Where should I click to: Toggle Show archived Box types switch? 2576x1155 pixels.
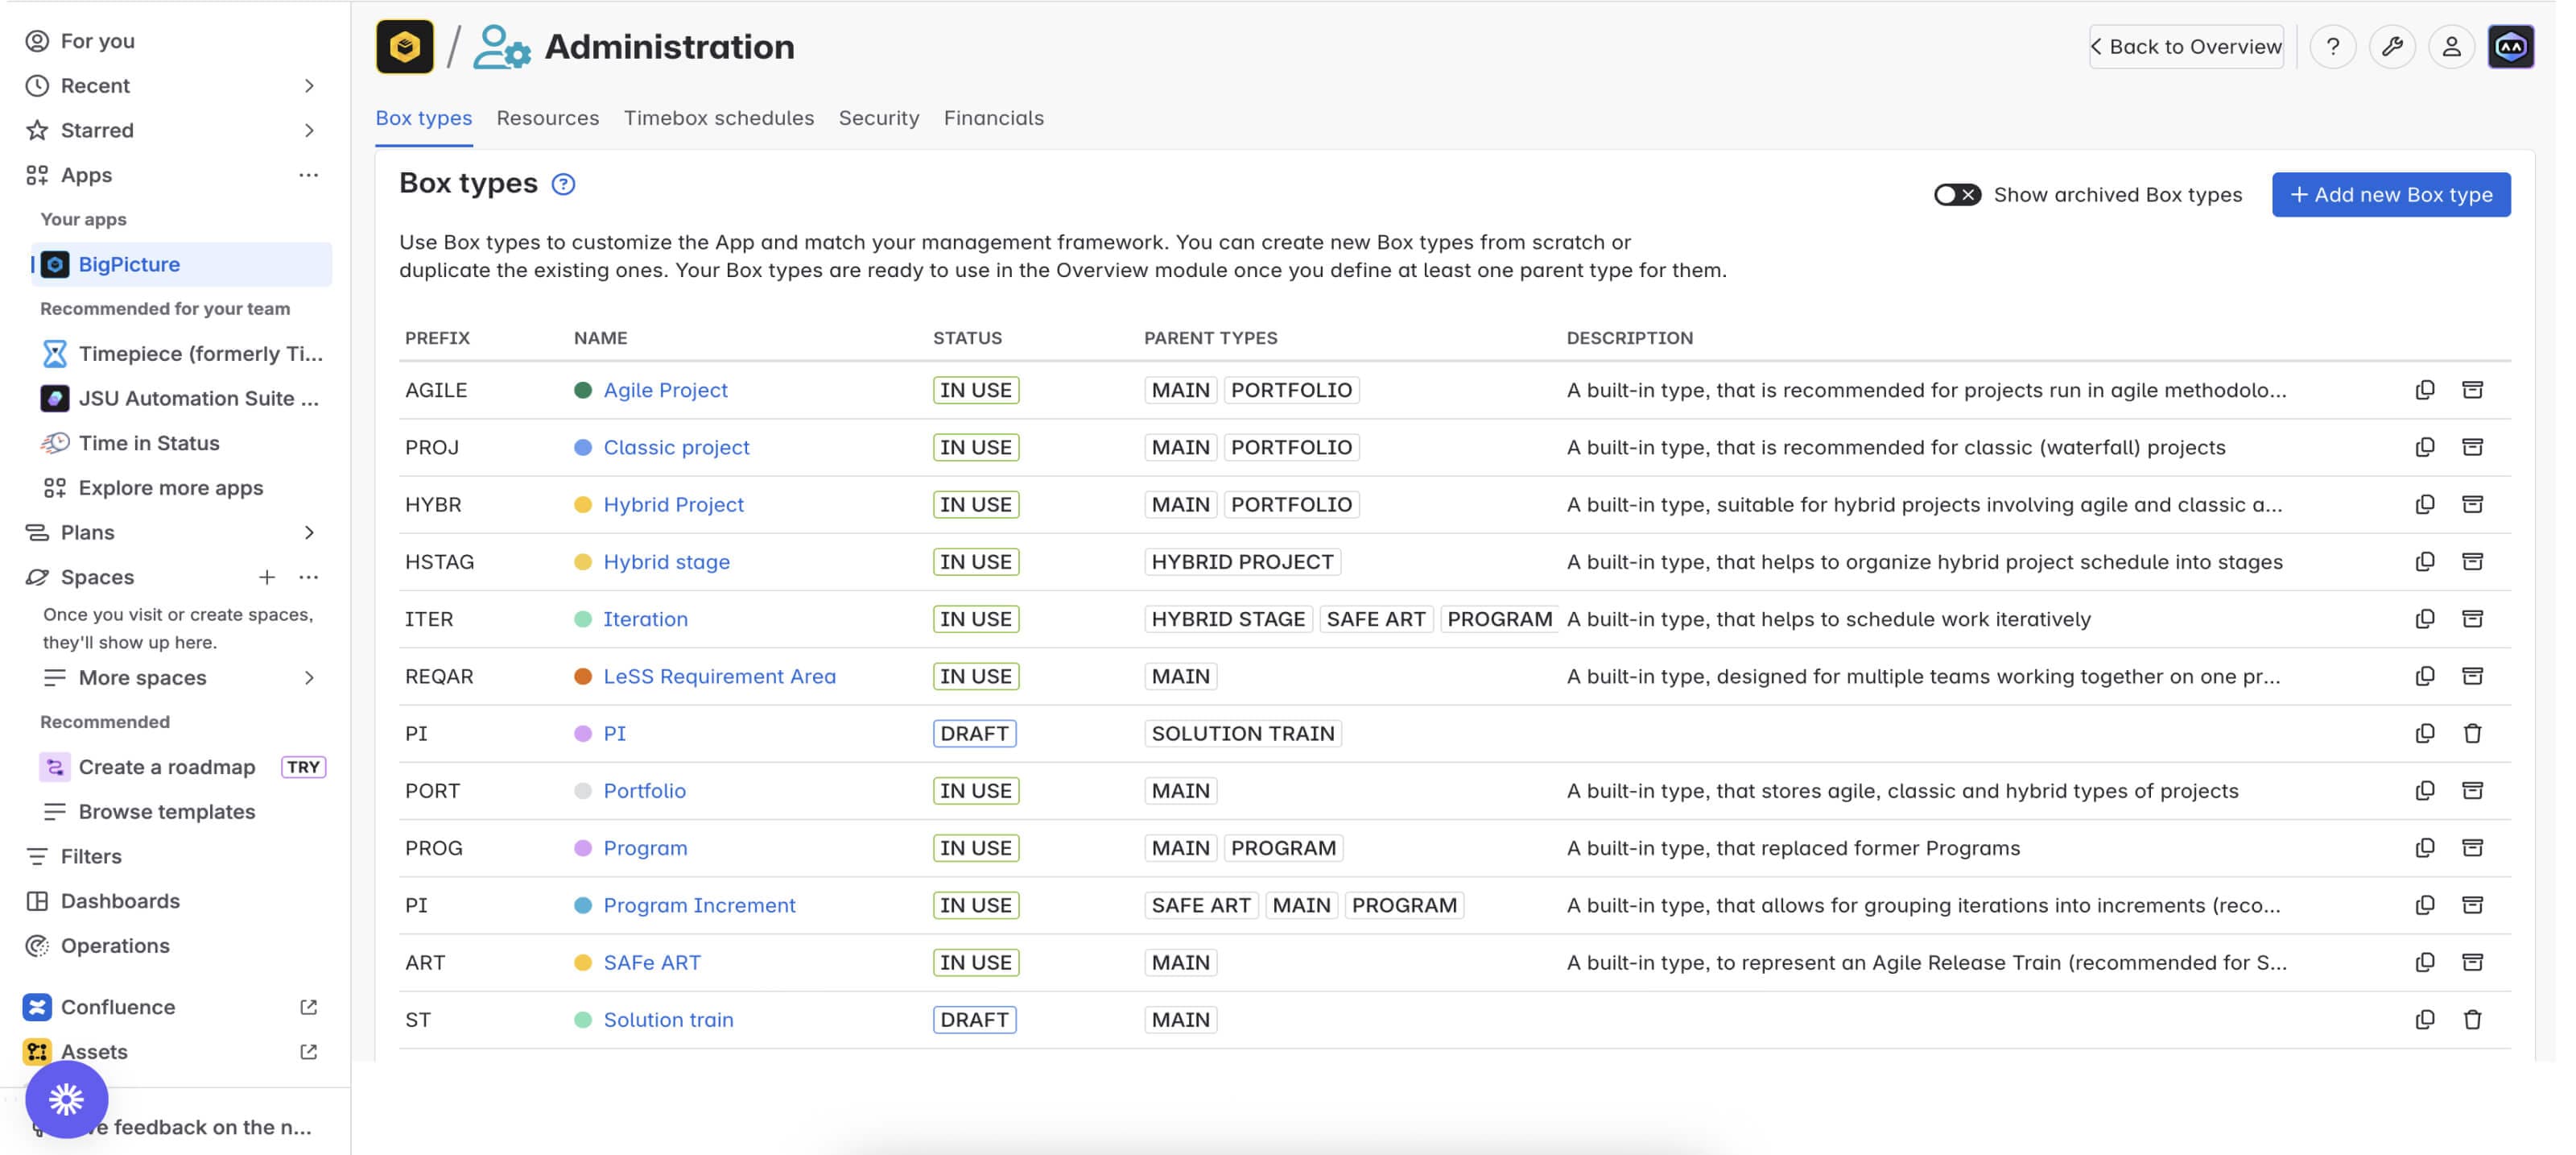[x=1956, y=195]
